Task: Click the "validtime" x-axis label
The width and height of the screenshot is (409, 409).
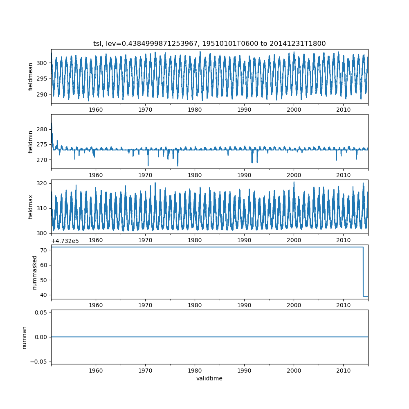Action: tap(209, 378)
